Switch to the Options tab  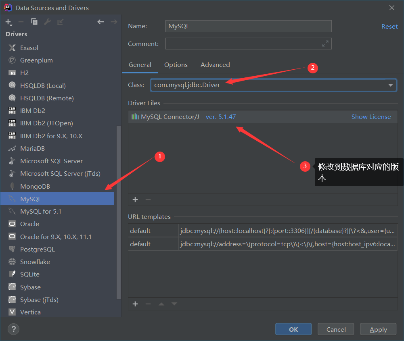176,65
